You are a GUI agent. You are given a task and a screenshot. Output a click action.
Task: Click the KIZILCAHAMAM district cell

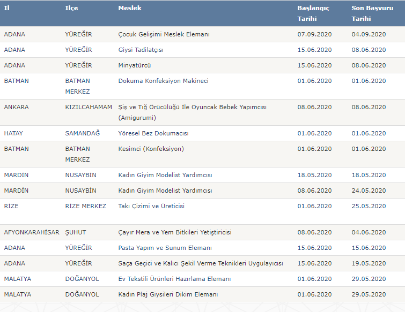tap(89, 107)
